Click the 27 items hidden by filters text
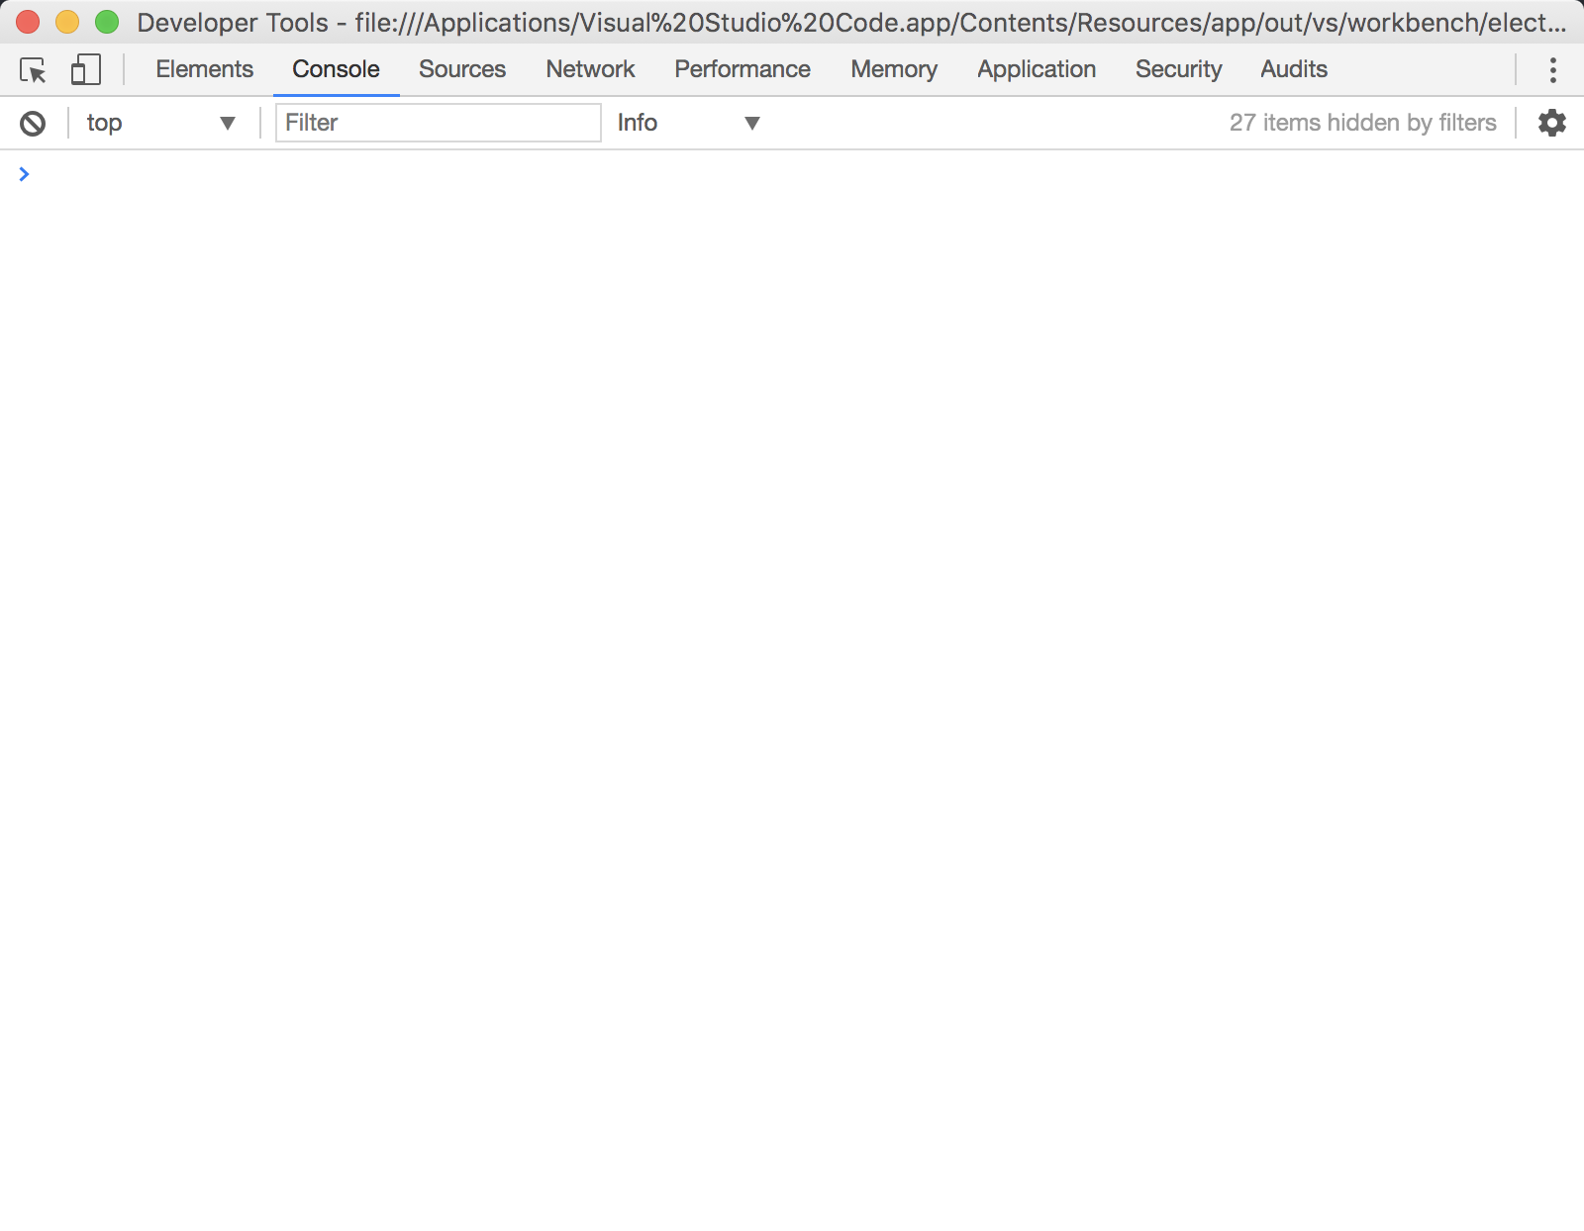This screenshot has height=1231, width=1584. [1363, 123]
